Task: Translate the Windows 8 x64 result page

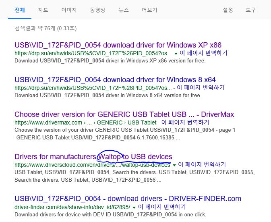Action: click(201, 88)
